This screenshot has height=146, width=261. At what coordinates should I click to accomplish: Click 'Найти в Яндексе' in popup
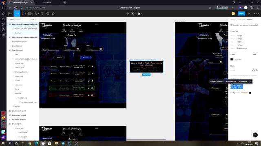click(x=217, y=82)
